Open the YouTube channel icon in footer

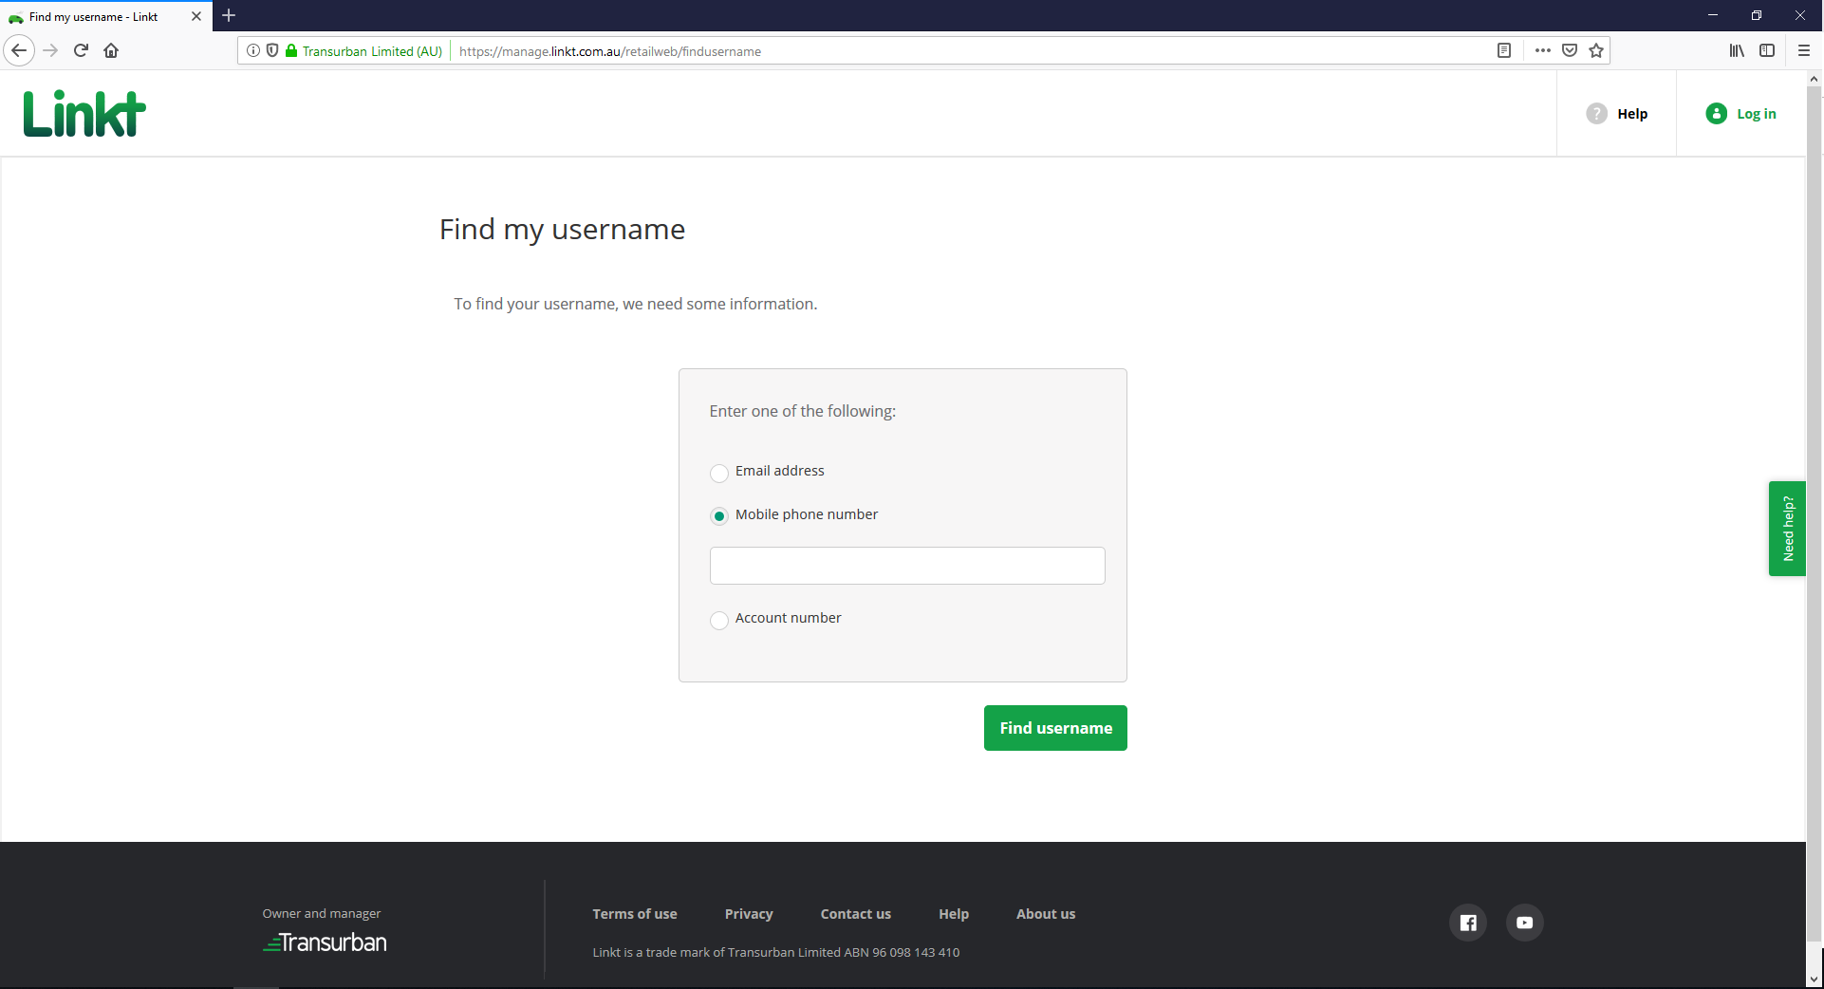coord(1524,922)
